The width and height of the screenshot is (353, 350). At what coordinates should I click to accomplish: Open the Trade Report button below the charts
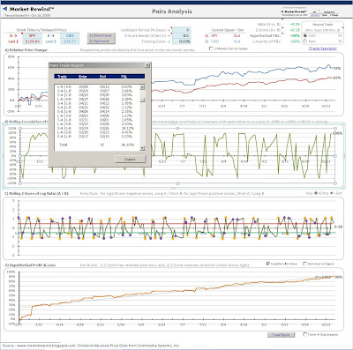(x=281, y=335)
